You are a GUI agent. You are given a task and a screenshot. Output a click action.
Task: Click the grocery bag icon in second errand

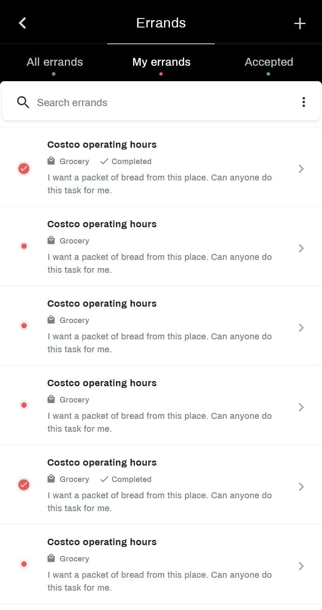tap(51, 241)
